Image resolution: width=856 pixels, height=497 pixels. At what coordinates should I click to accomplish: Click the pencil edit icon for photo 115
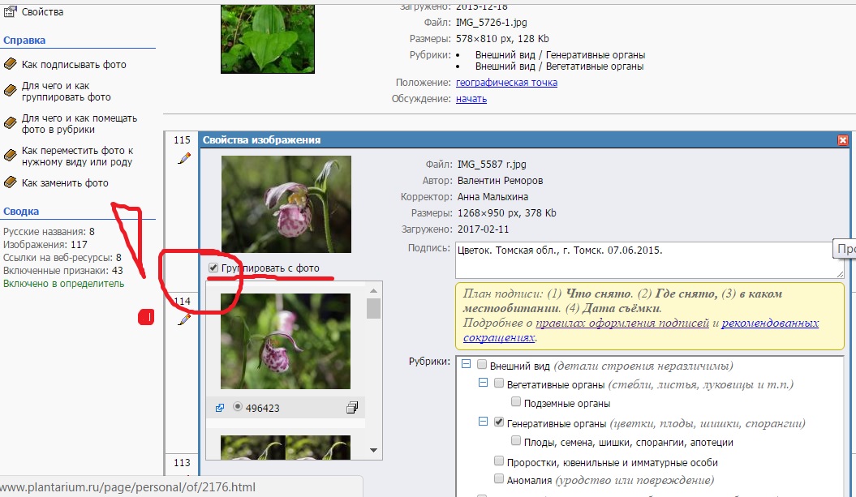click(x=183, y=159)
